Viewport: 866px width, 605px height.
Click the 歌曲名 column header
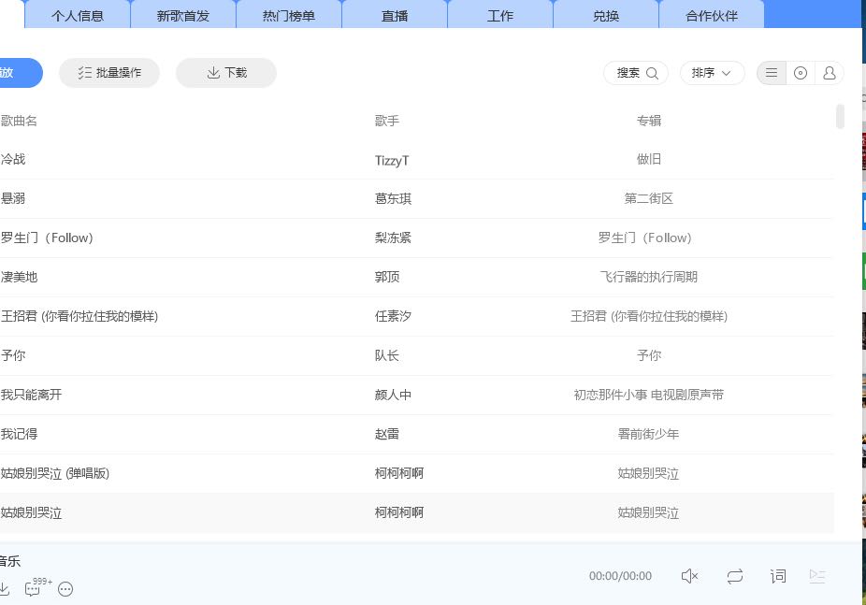[x=19, y=121]
